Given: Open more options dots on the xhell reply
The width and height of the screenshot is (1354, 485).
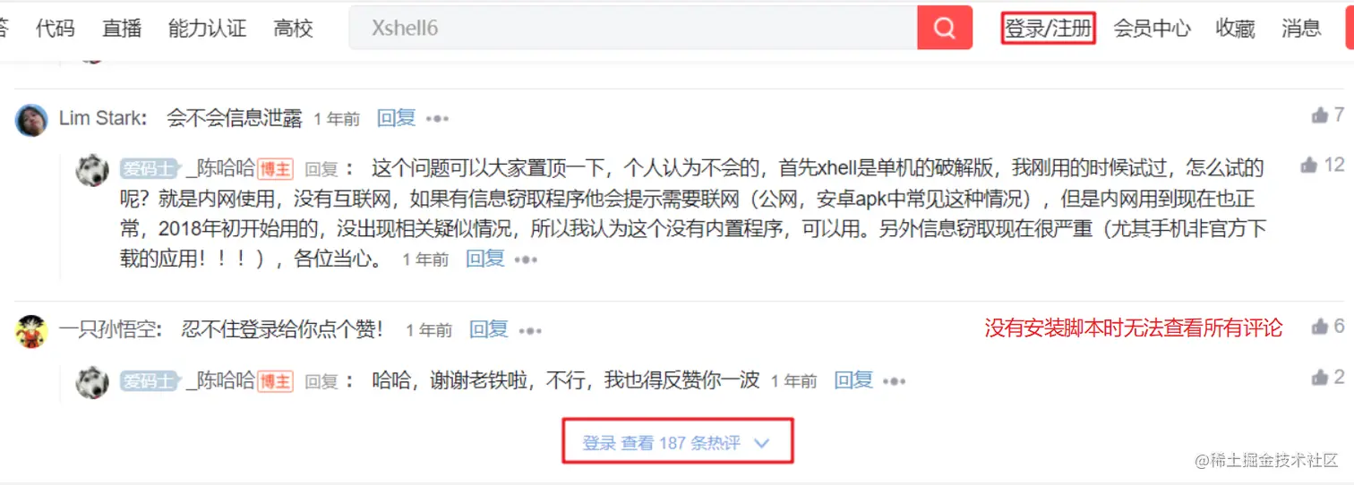Looking at the screenshot, I should (x=526, y=260).
